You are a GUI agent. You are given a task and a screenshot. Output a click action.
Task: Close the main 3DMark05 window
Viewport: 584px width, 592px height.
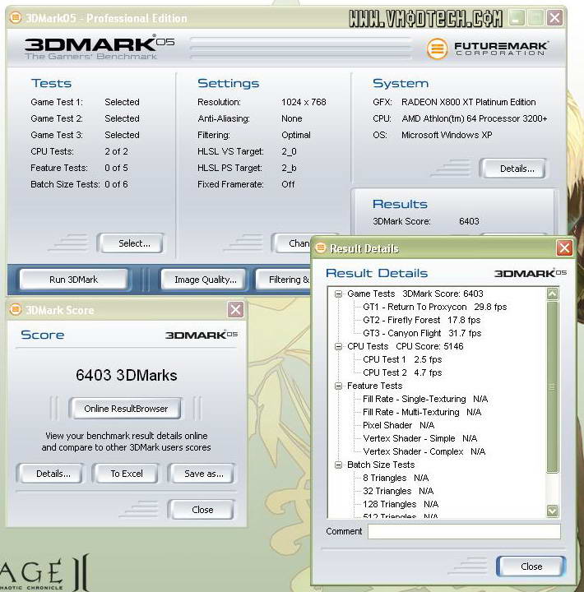coord(554,18)
